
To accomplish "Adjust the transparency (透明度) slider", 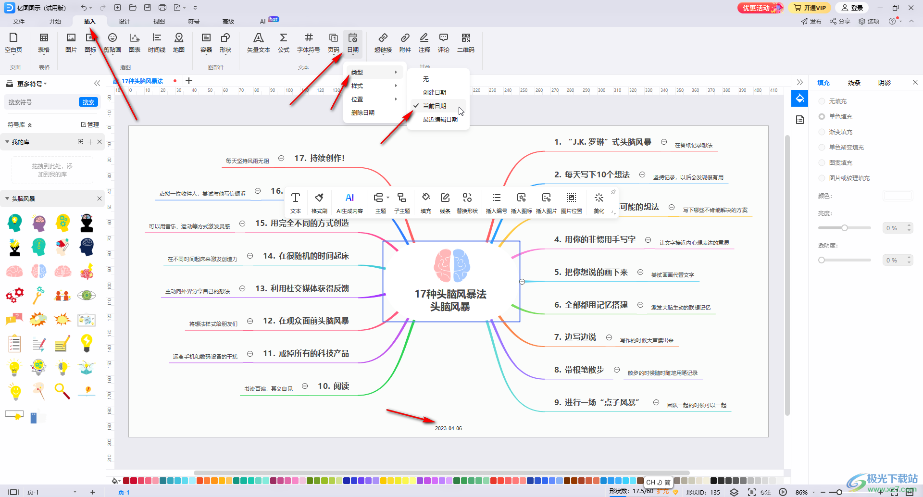I will point(845,260).
